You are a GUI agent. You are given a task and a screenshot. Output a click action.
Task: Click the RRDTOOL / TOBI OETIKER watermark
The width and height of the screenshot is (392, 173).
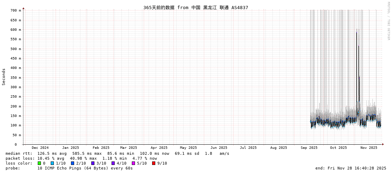tap(388, 21)
